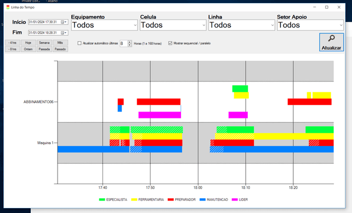Viewport: 352px width, 213px height.
Task: Decrease hours with the spinner down arrow
Action: click(129, 45)
